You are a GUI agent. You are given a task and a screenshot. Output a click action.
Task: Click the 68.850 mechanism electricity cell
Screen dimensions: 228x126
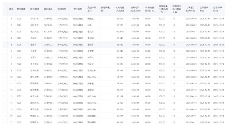[120, 18]
